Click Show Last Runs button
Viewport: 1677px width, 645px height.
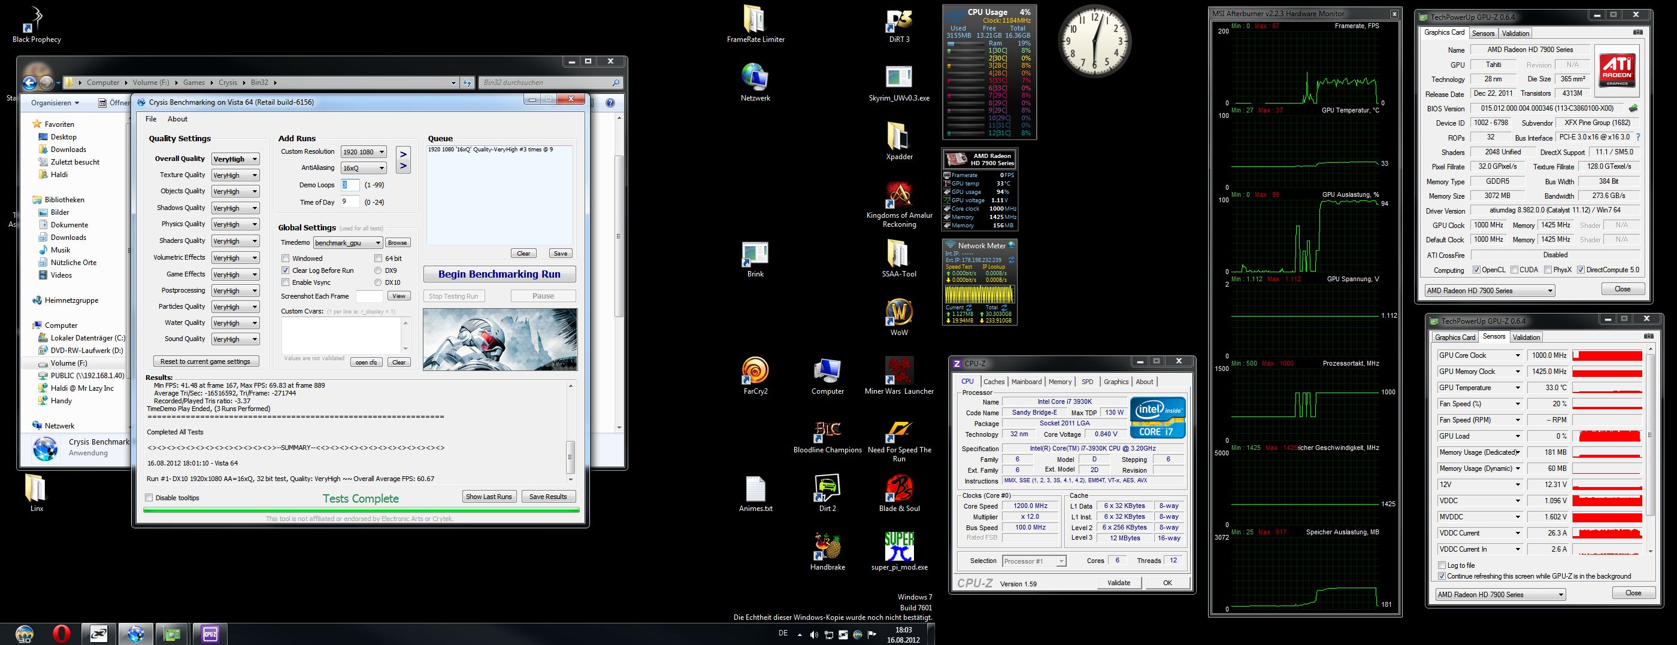click(x=489, y=497)
